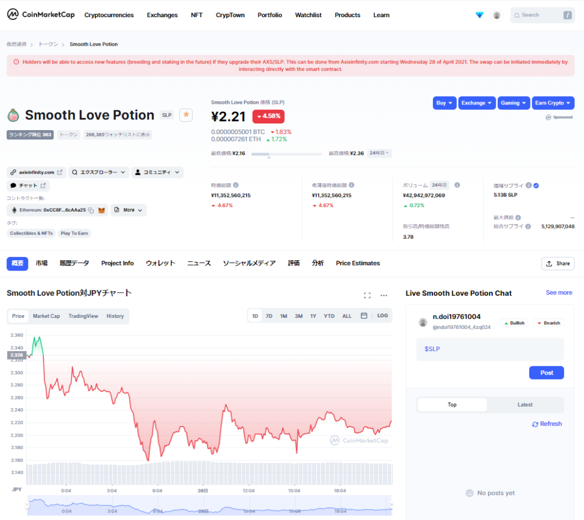
Task: Open the Earn Crypto dropdown
Action: coord(553,103)
